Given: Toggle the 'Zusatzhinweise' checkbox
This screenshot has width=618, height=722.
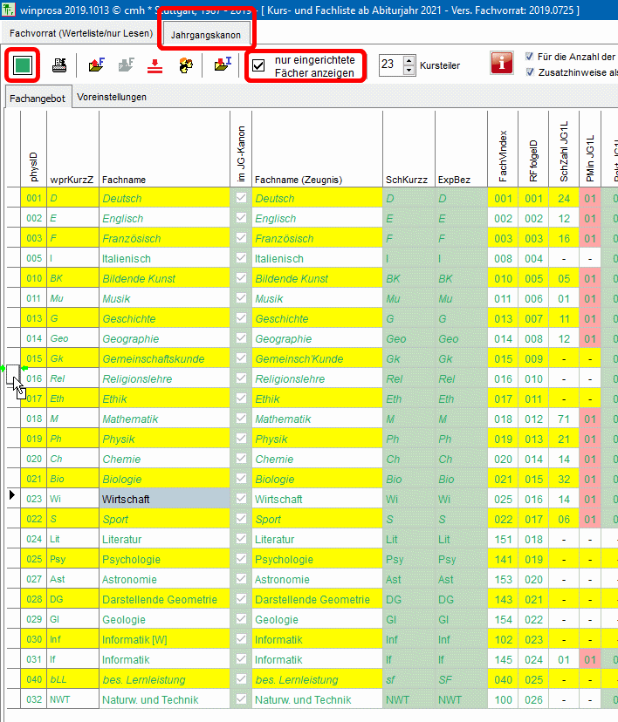Looking at the screenshot, I should (x=530, y=72).
